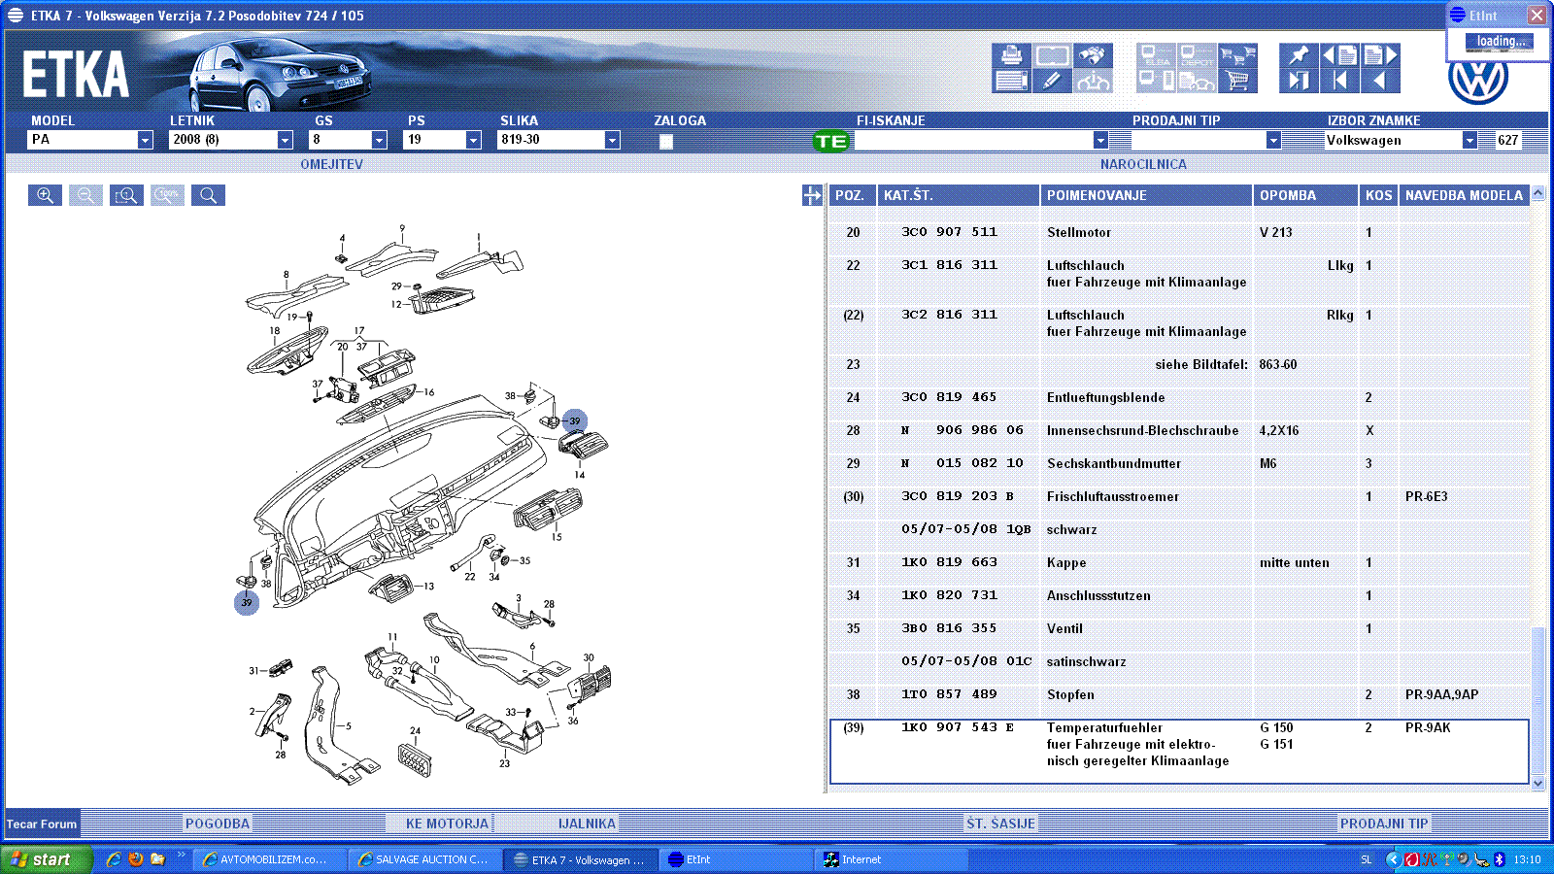Screen dimensions: 1554x874
Task: Open the binoculars search tool
Action: point(1093,55)
